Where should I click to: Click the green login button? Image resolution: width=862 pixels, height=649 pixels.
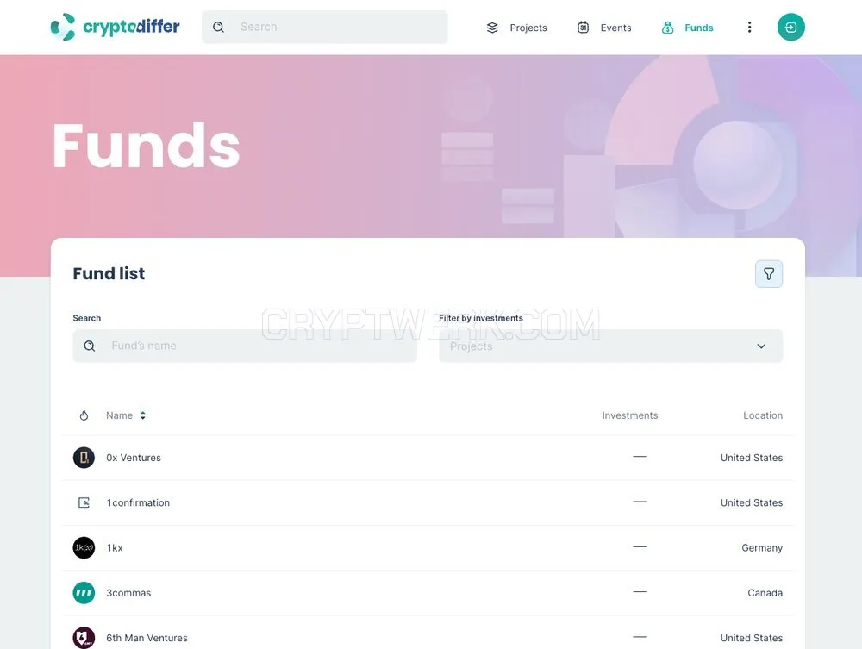[790, 27]
